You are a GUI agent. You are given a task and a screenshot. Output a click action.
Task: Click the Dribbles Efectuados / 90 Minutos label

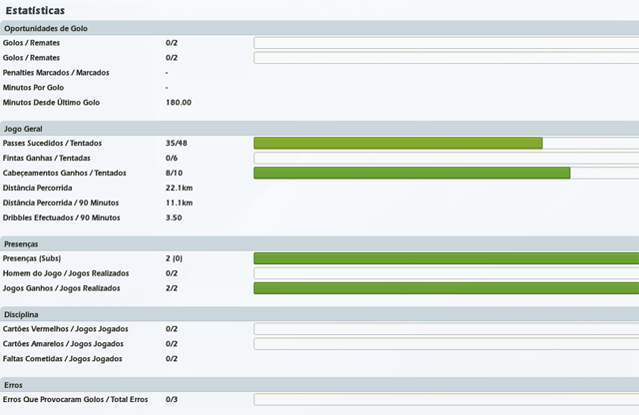pos(62,217)
